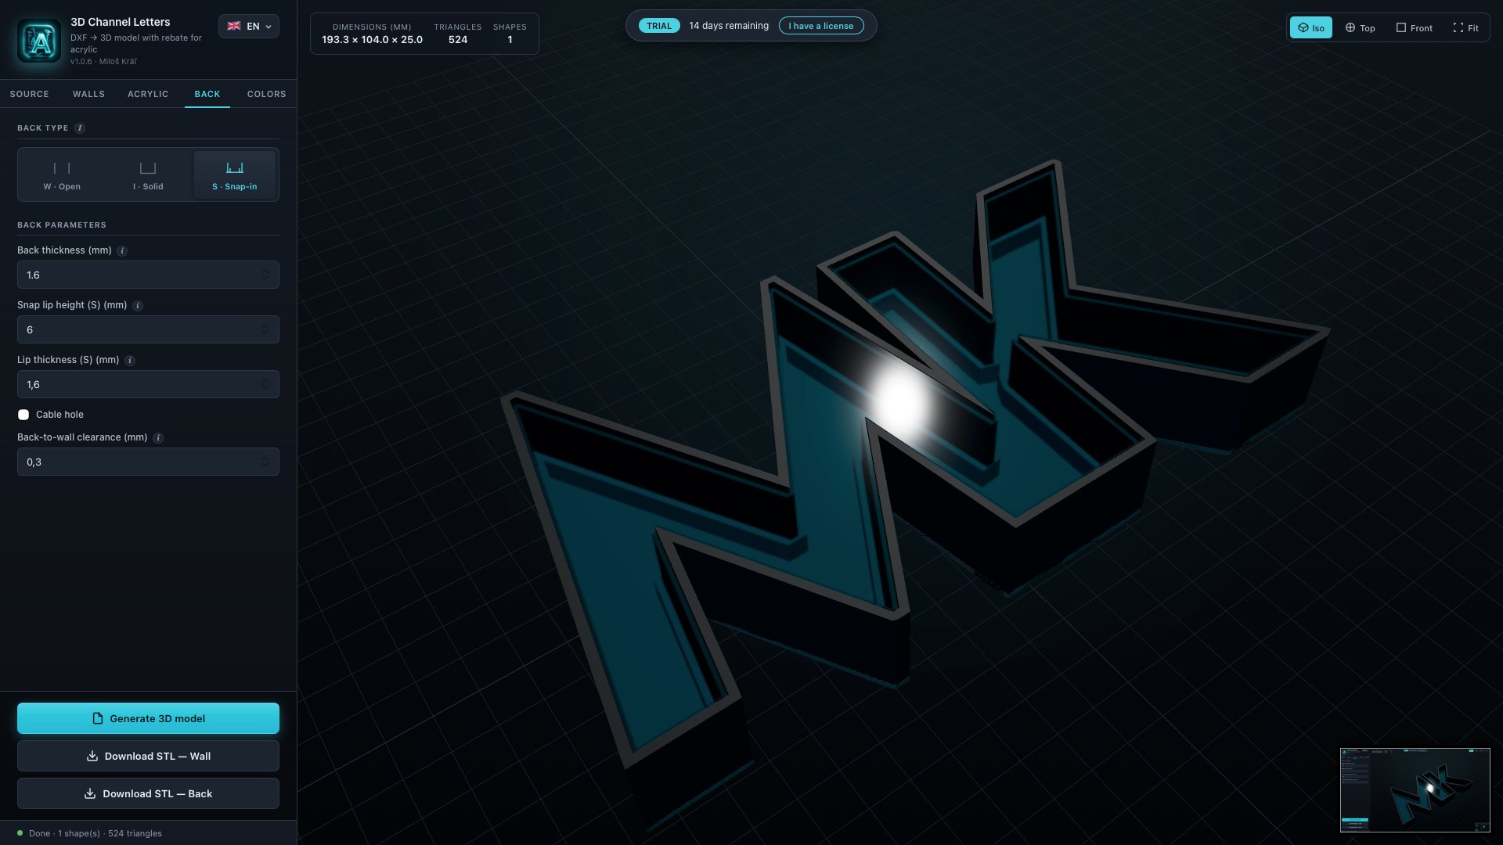
Task: Switch to the WALLS tab
Action: coord(88,94)
